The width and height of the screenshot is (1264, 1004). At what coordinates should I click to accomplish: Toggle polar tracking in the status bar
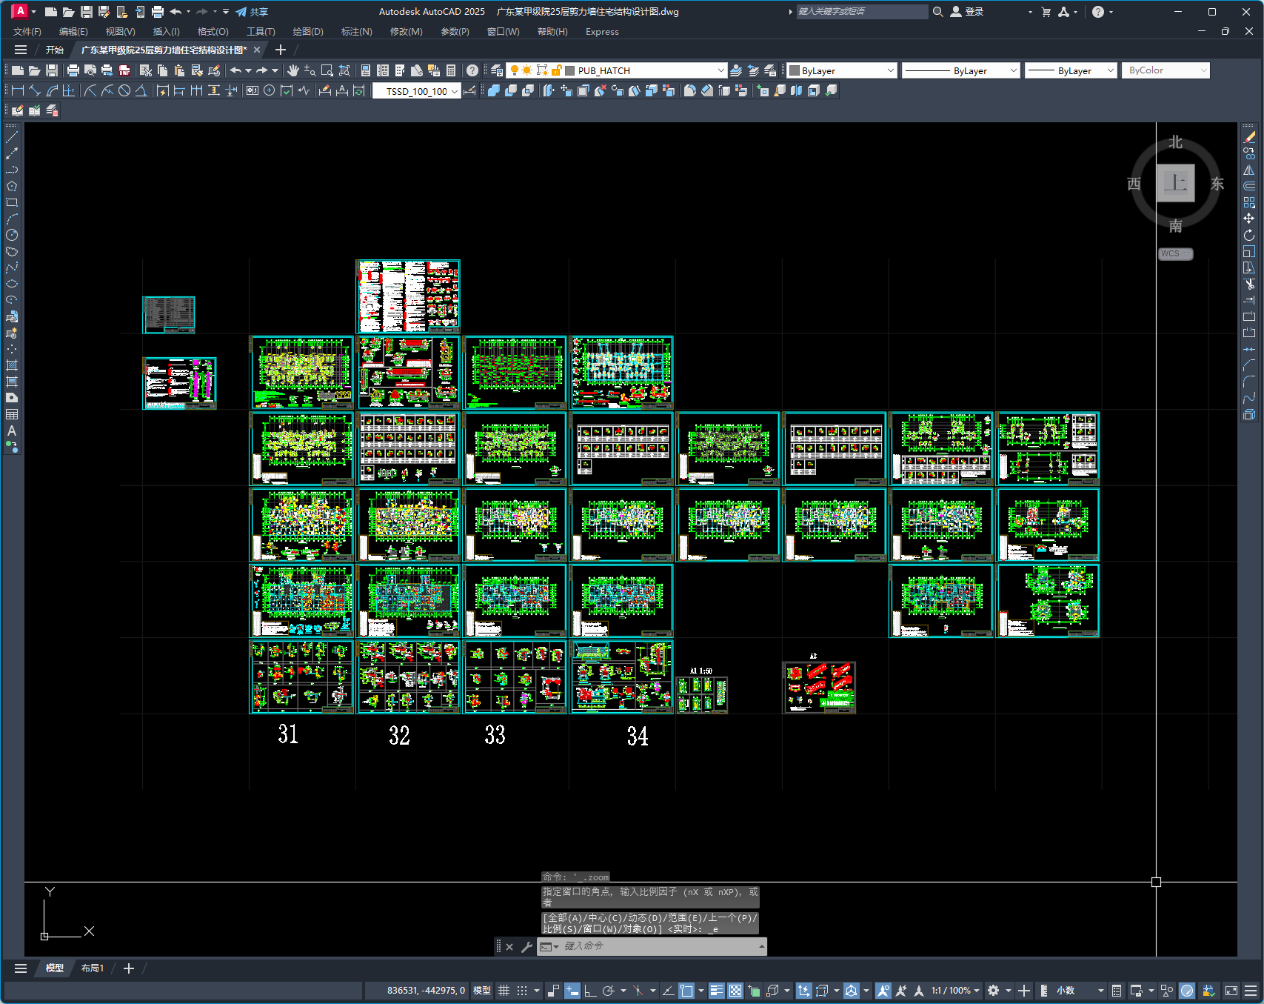(x=609, y=991)
